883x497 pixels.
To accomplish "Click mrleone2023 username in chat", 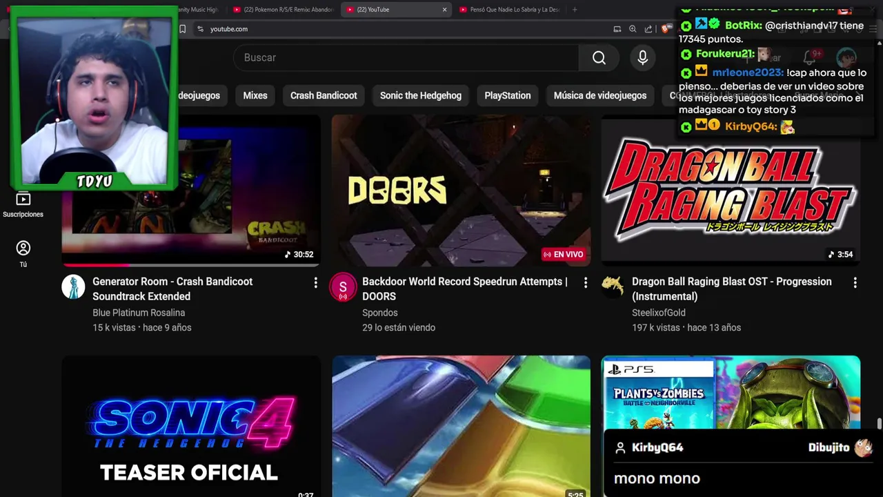I will [748, 72].
